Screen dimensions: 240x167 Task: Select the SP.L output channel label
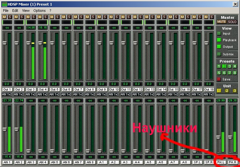pos(197,162)
